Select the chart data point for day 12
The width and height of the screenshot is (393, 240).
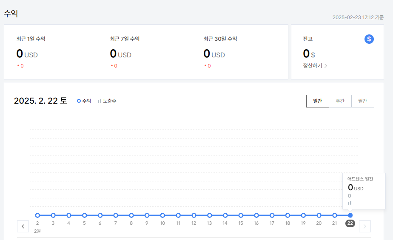(194, 215)
